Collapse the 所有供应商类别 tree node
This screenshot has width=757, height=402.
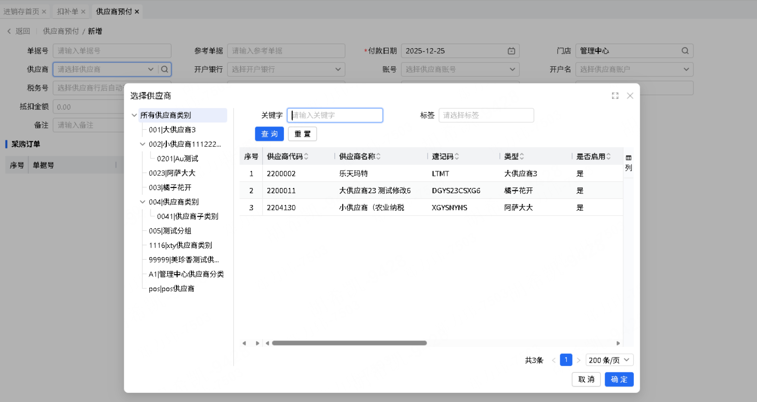point(134,115)
